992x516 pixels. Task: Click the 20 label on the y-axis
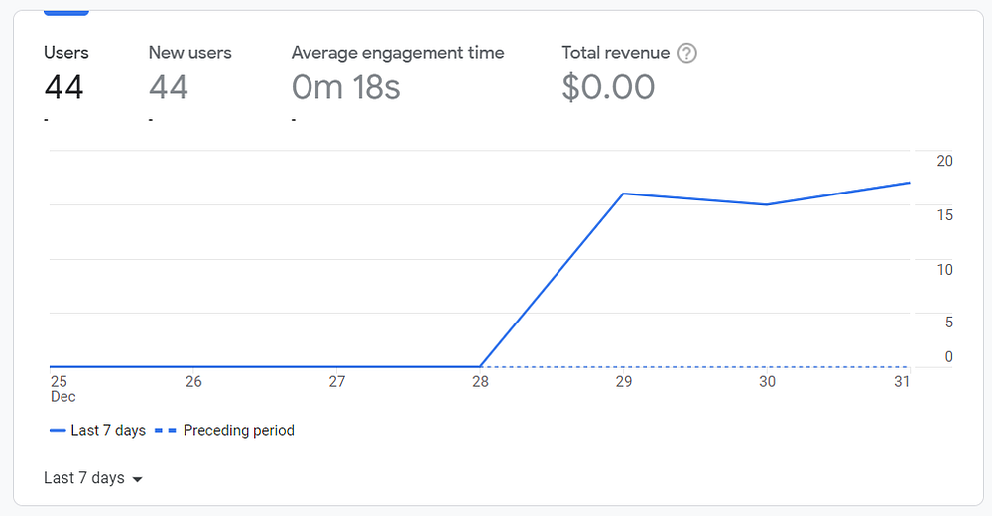point(944,161)
